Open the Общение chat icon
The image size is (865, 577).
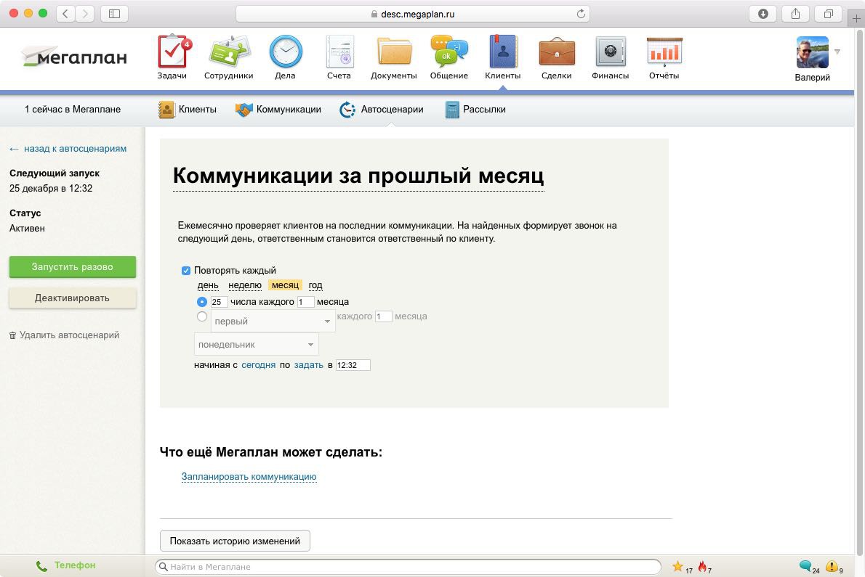point(448,51)
